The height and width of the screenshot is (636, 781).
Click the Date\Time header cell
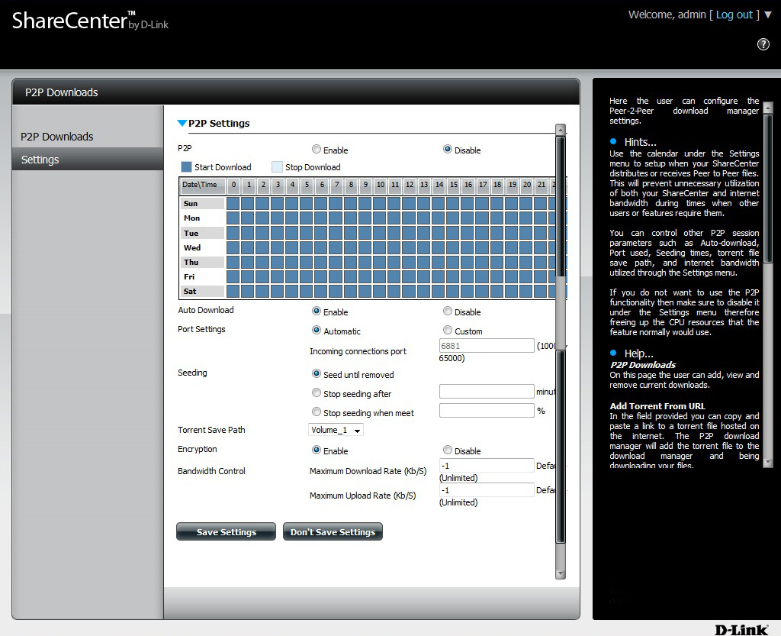click(x=201, y=185)
